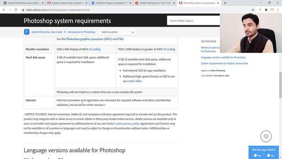
Task: Select the Photoshop system requirements tab
Action: 199,3
